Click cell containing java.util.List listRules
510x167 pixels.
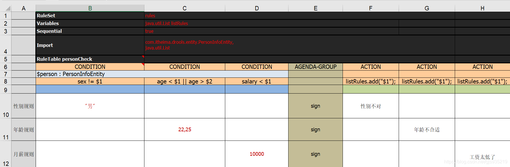tap(272, 23)
